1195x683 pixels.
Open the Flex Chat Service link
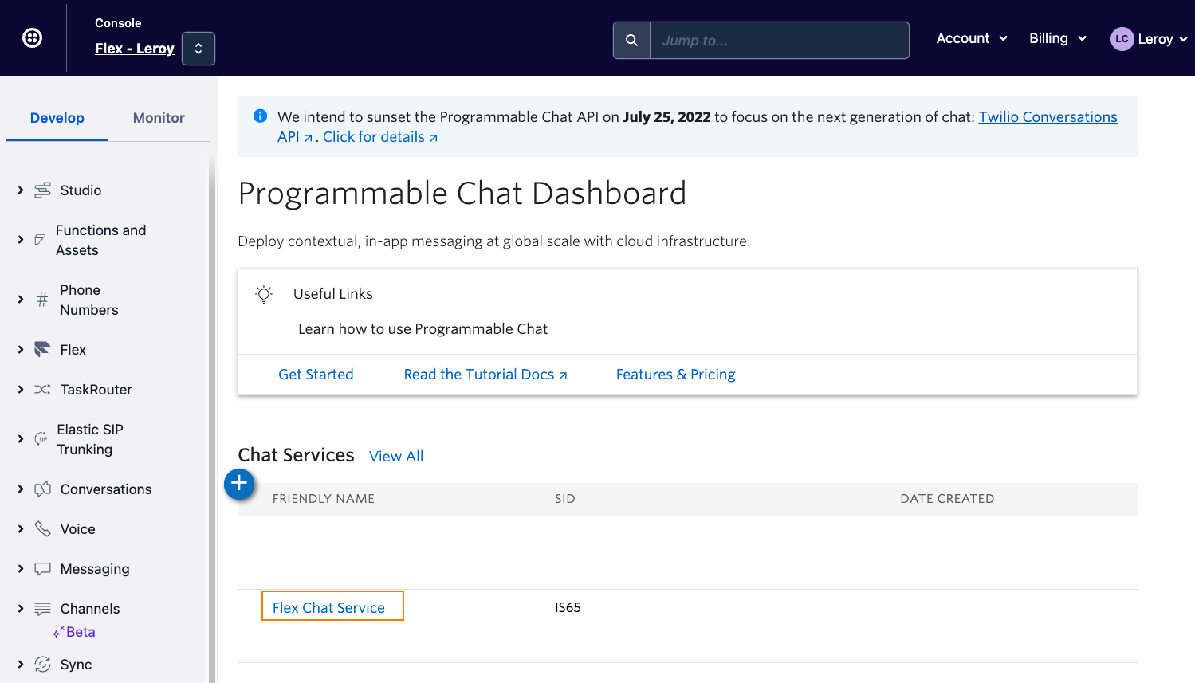click(x=328, y=608)
